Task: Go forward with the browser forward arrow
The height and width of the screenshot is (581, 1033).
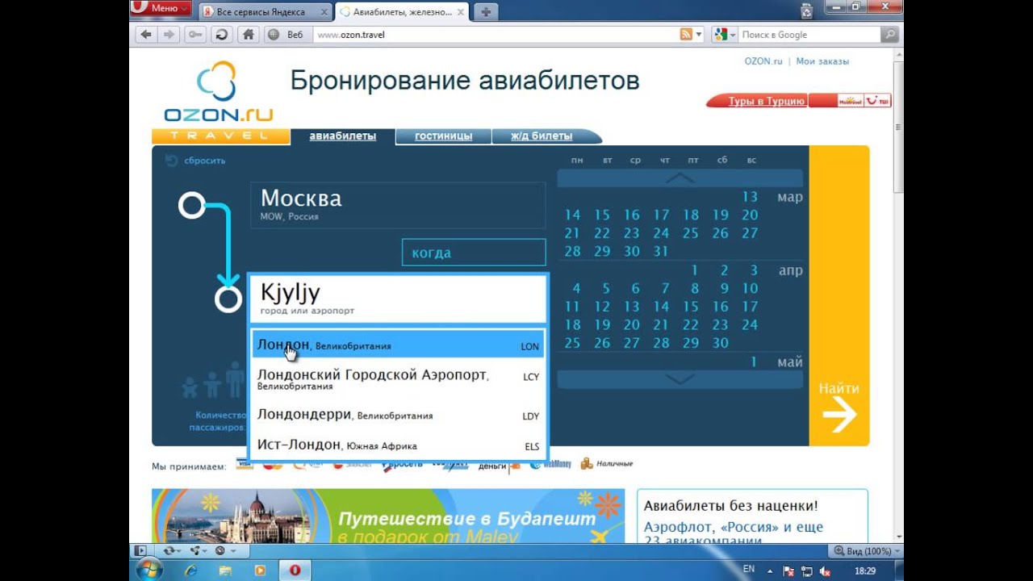Action: [x=169, y=35]
